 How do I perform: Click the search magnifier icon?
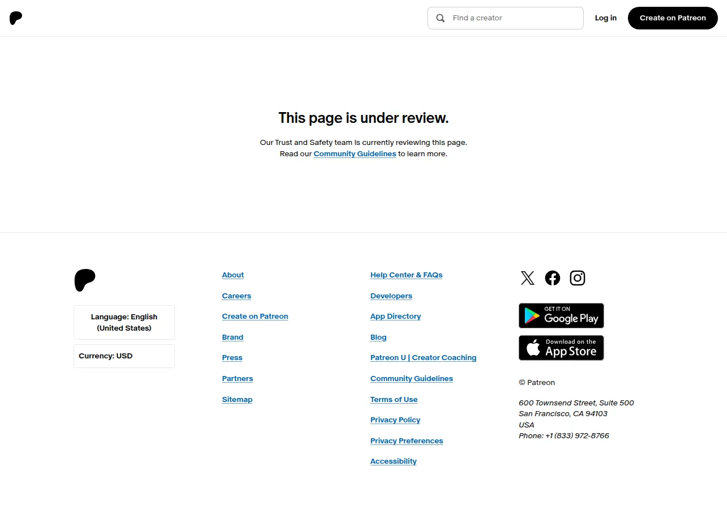[x=441, y=18]
